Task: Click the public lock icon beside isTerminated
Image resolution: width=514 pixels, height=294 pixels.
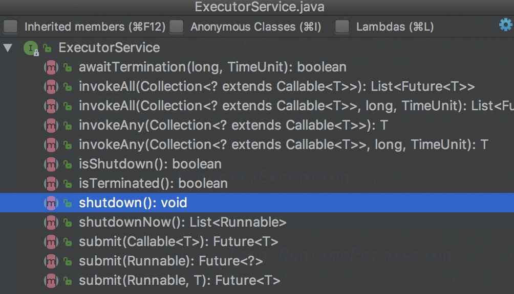Action: pyautogui.click(x=67, y=184)
